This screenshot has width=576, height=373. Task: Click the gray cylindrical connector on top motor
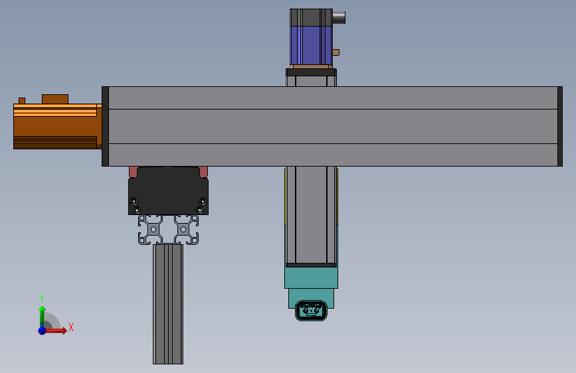tap(339, 17)
